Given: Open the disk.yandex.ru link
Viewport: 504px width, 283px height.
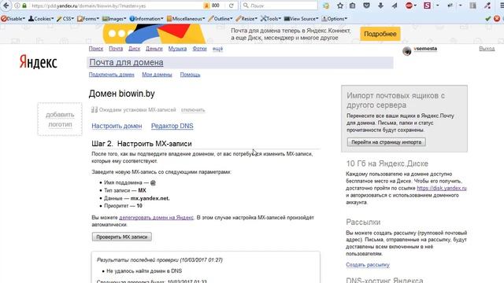Looking at the screenshot, I should pos(442,188).
